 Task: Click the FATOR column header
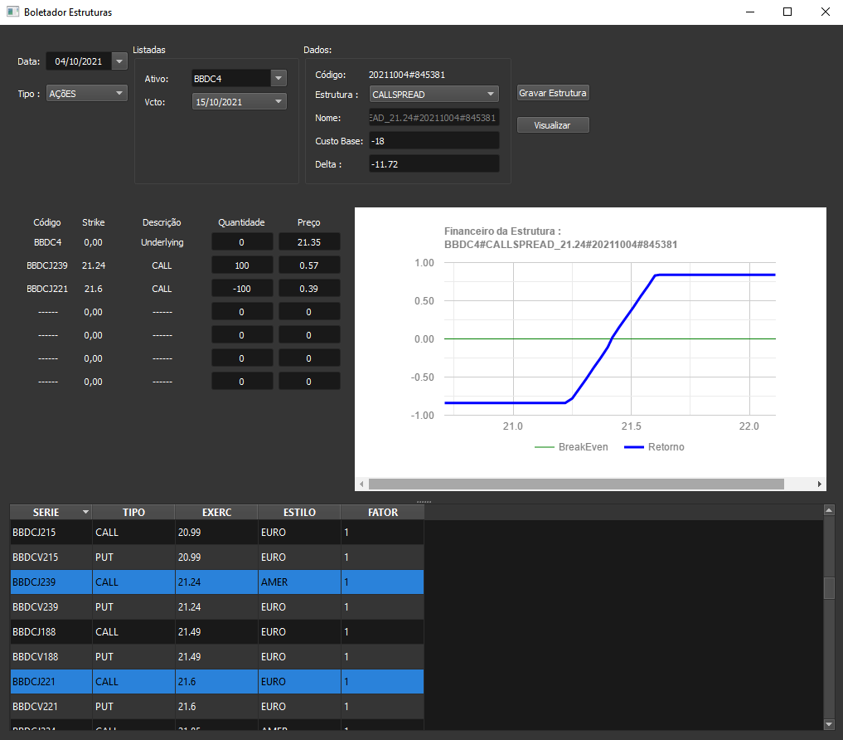point(383,513)
